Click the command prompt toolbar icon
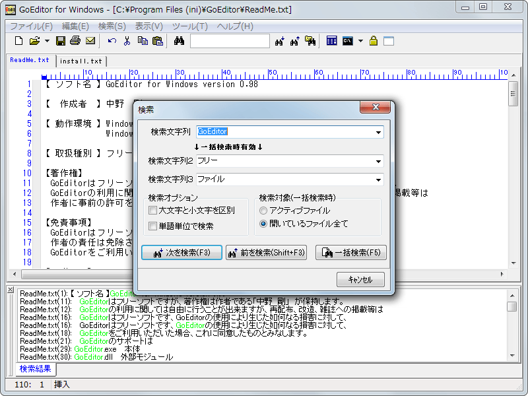This screenshot has height=396, width=528. [x=348, y=41]
